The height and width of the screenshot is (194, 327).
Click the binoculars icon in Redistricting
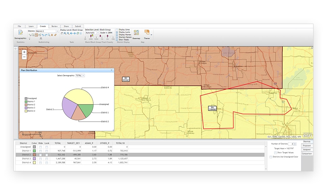pyautogui.click(x=41, y=39)
